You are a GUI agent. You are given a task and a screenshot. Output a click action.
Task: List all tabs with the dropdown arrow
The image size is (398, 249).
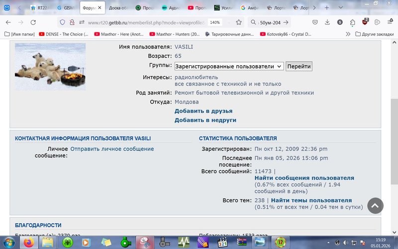point(341,7)
